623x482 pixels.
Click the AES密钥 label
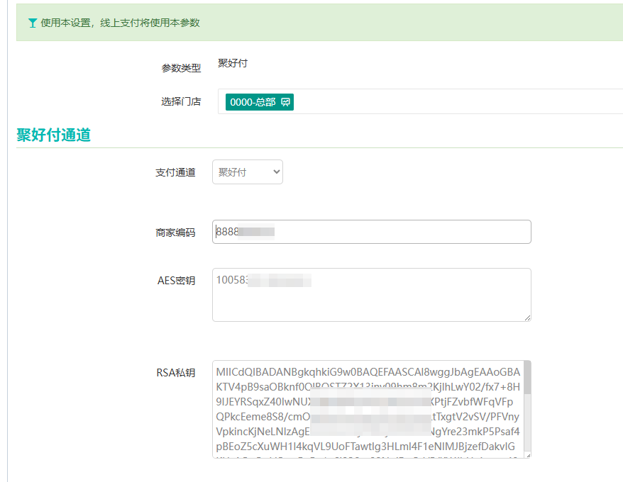pyautogui.click(x=176, y=281)
